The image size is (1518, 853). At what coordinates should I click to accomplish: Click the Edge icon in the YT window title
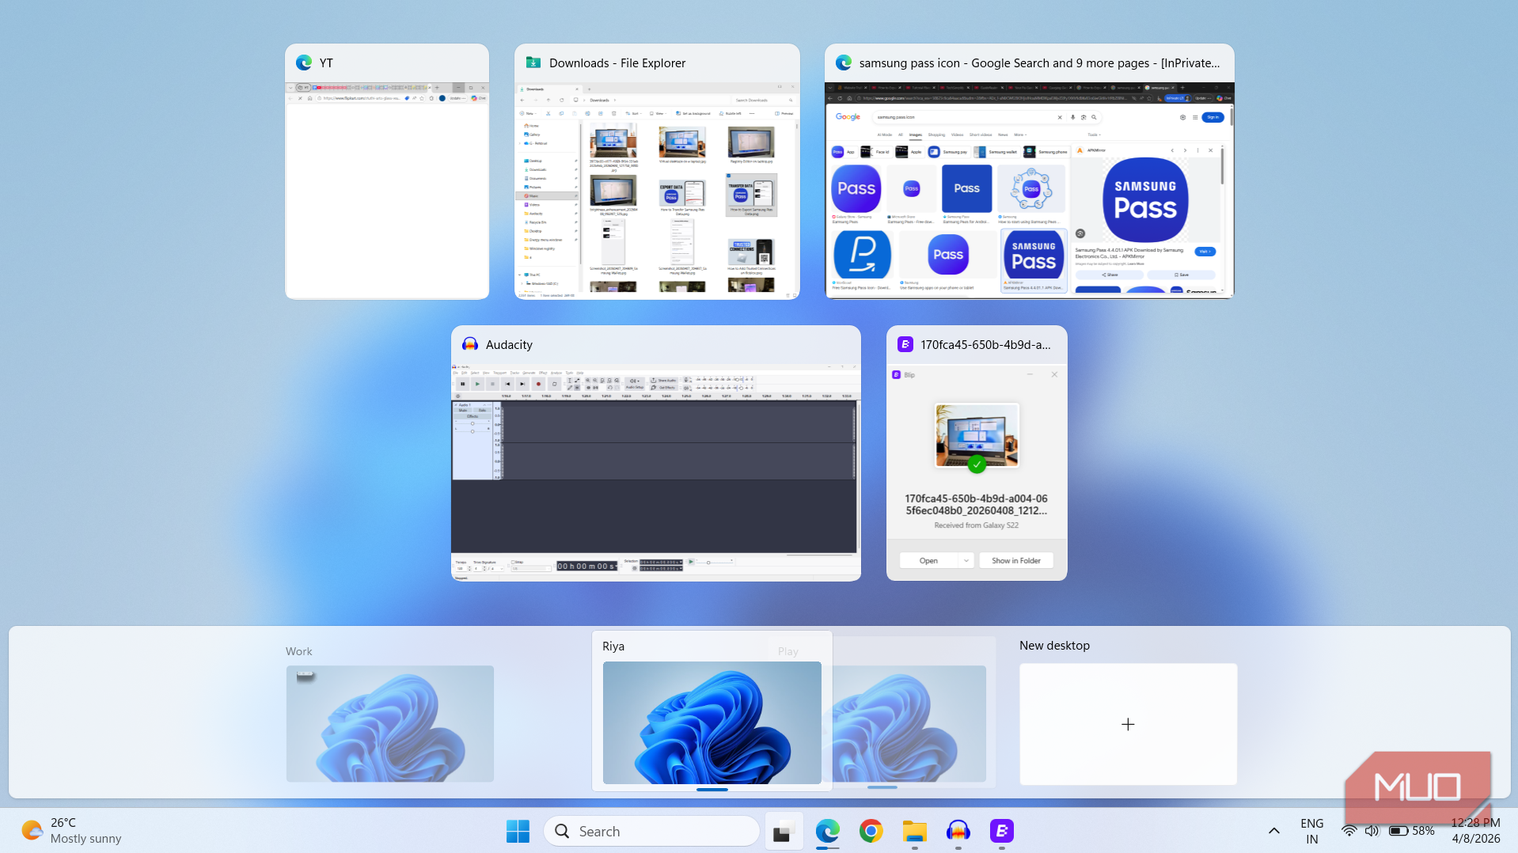click(x=304, y=63)
